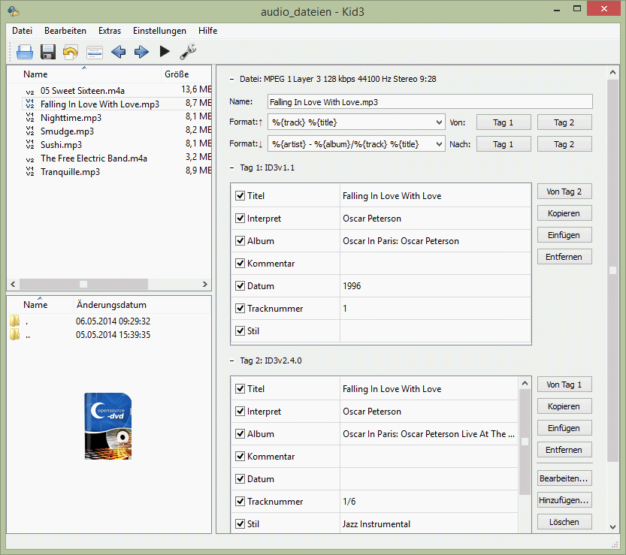Toggle the Datum checkbox in Tag 1
Screen dimensions: 626x555
240,286
